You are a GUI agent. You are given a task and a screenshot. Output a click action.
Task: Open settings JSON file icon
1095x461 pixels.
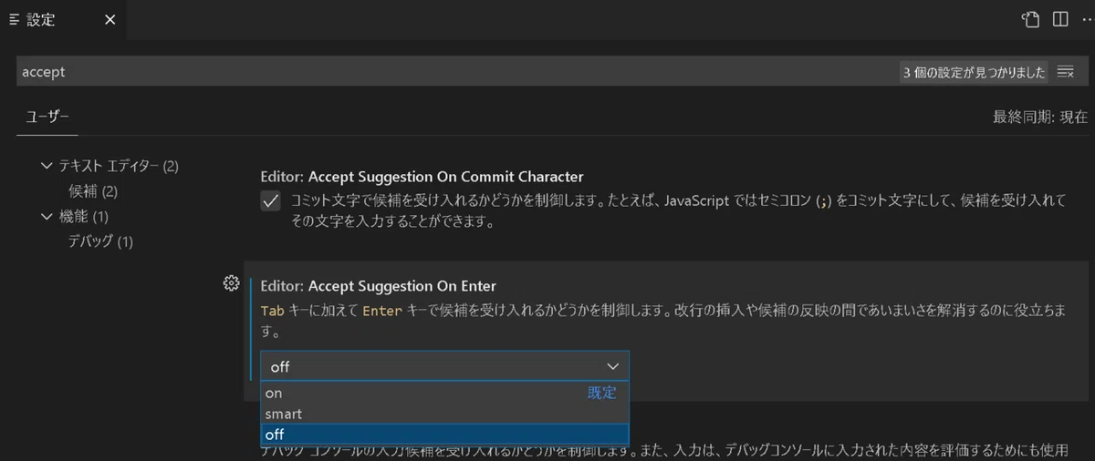(1031, 19)
